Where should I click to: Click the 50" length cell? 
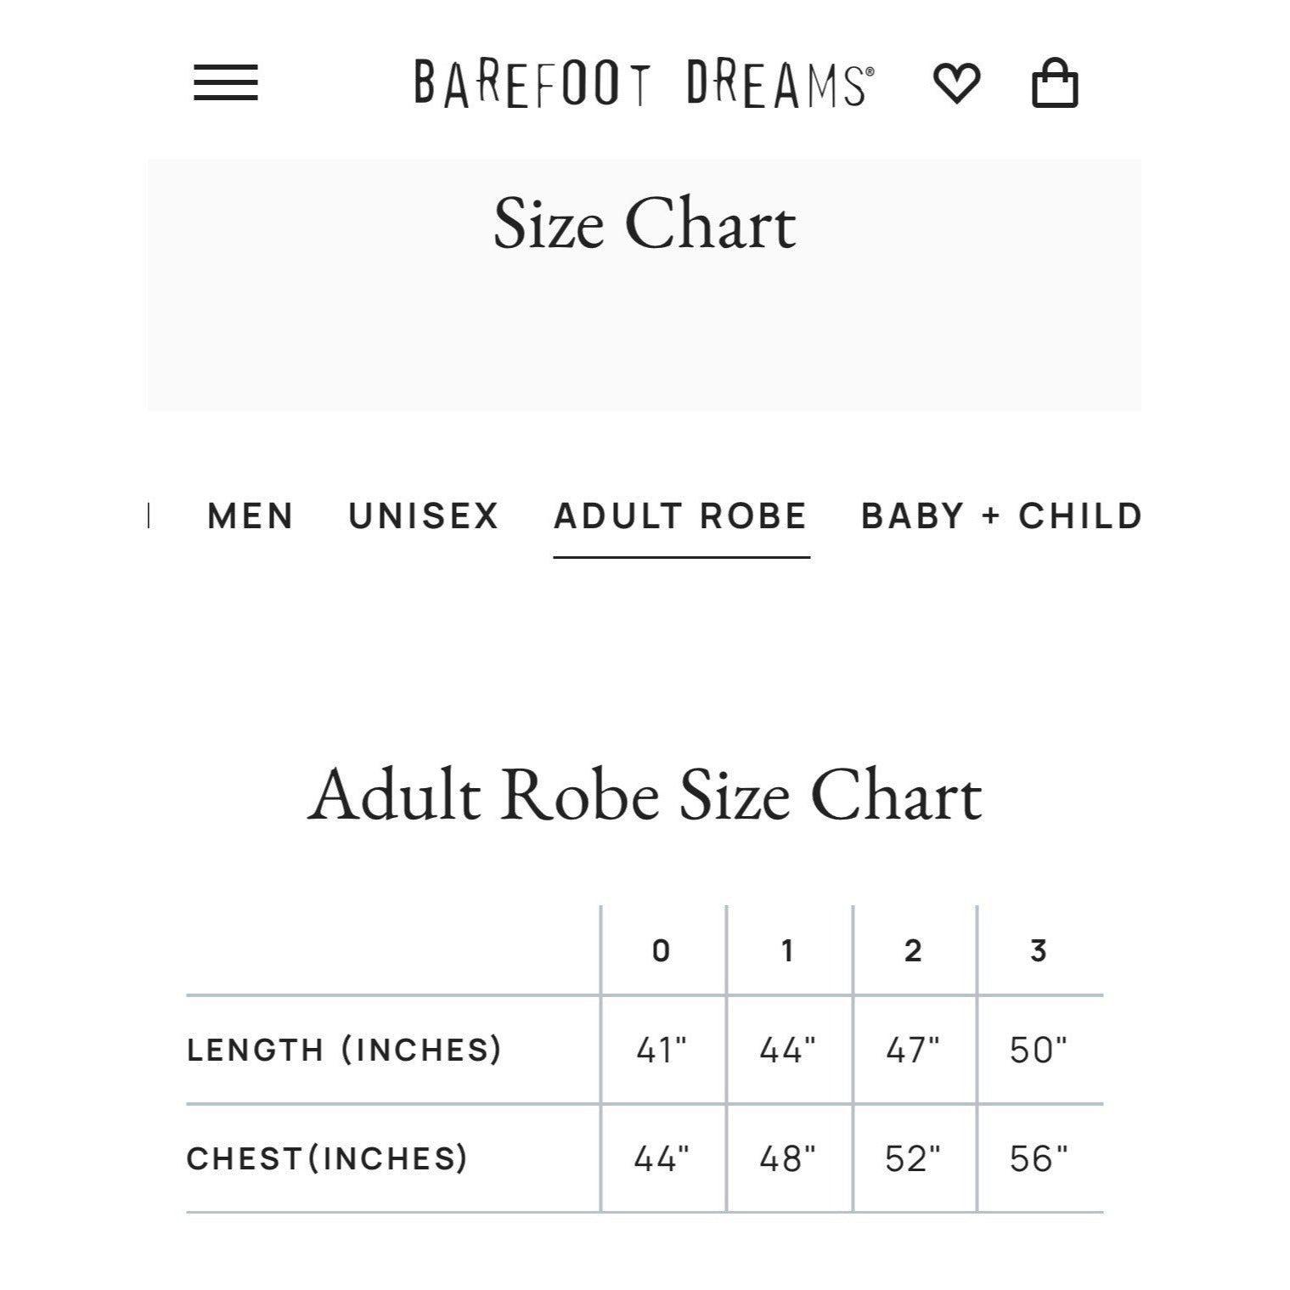(x=1038, y=1051)
